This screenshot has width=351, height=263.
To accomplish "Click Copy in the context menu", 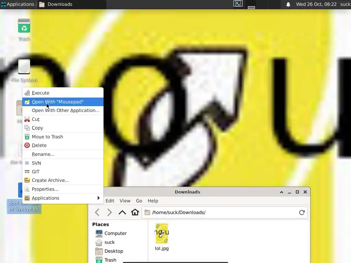I will (x=63, y=128).
